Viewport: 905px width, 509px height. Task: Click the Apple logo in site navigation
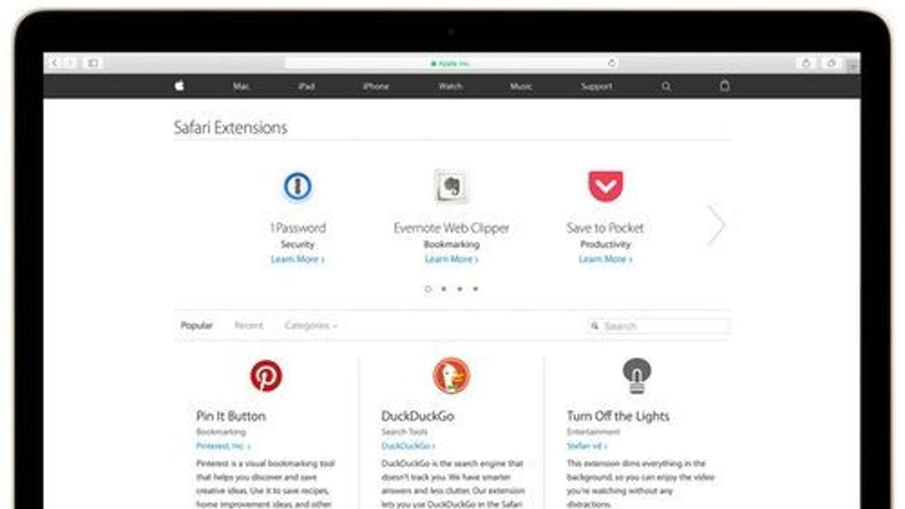click(180, 86)
